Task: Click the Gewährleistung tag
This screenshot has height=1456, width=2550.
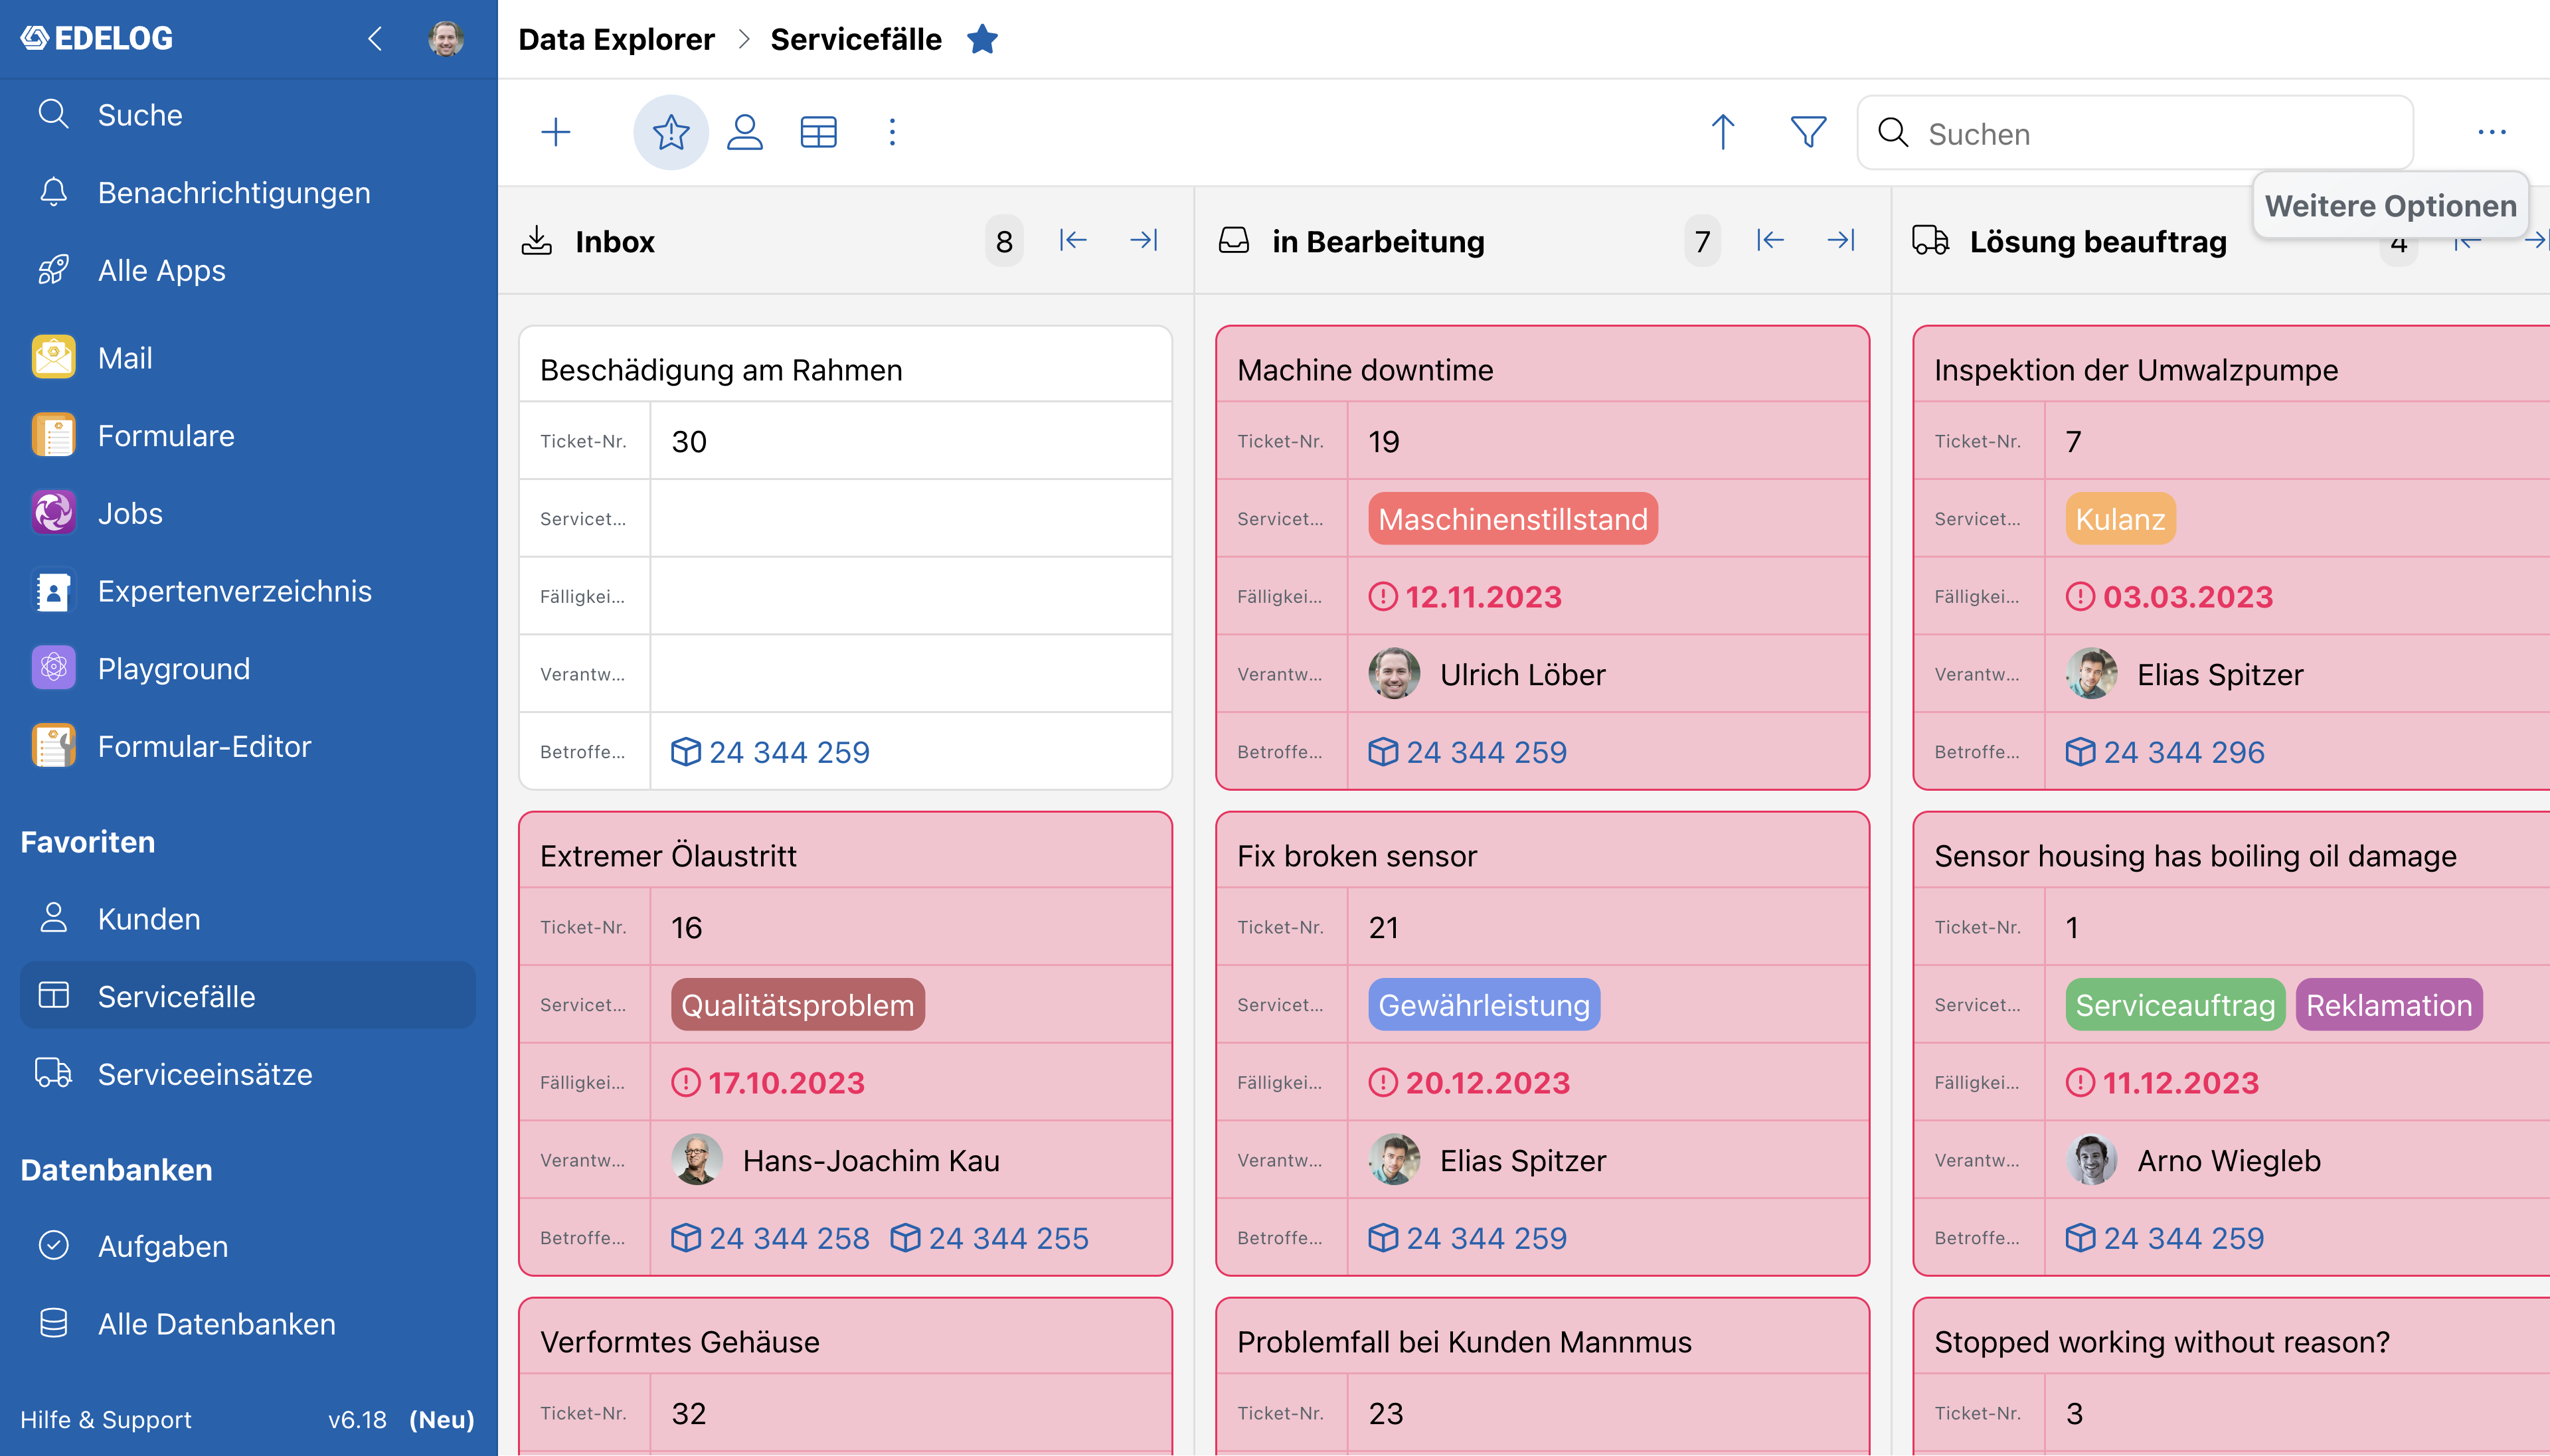Action: (1484, 1005)
